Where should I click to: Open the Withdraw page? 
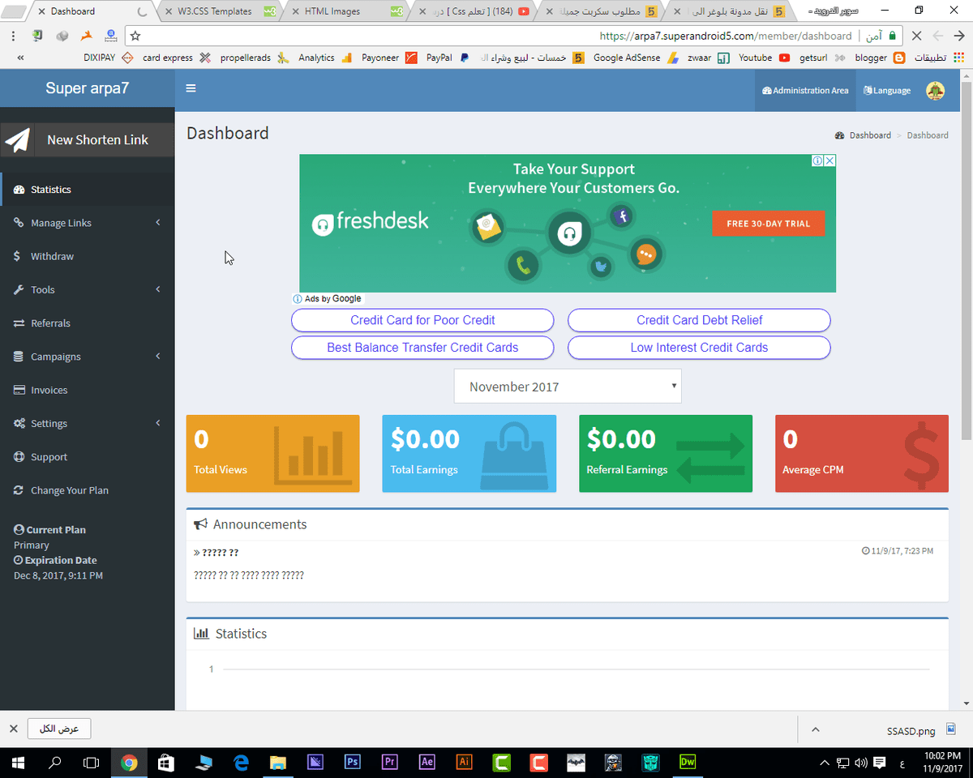tap(88, 256)
